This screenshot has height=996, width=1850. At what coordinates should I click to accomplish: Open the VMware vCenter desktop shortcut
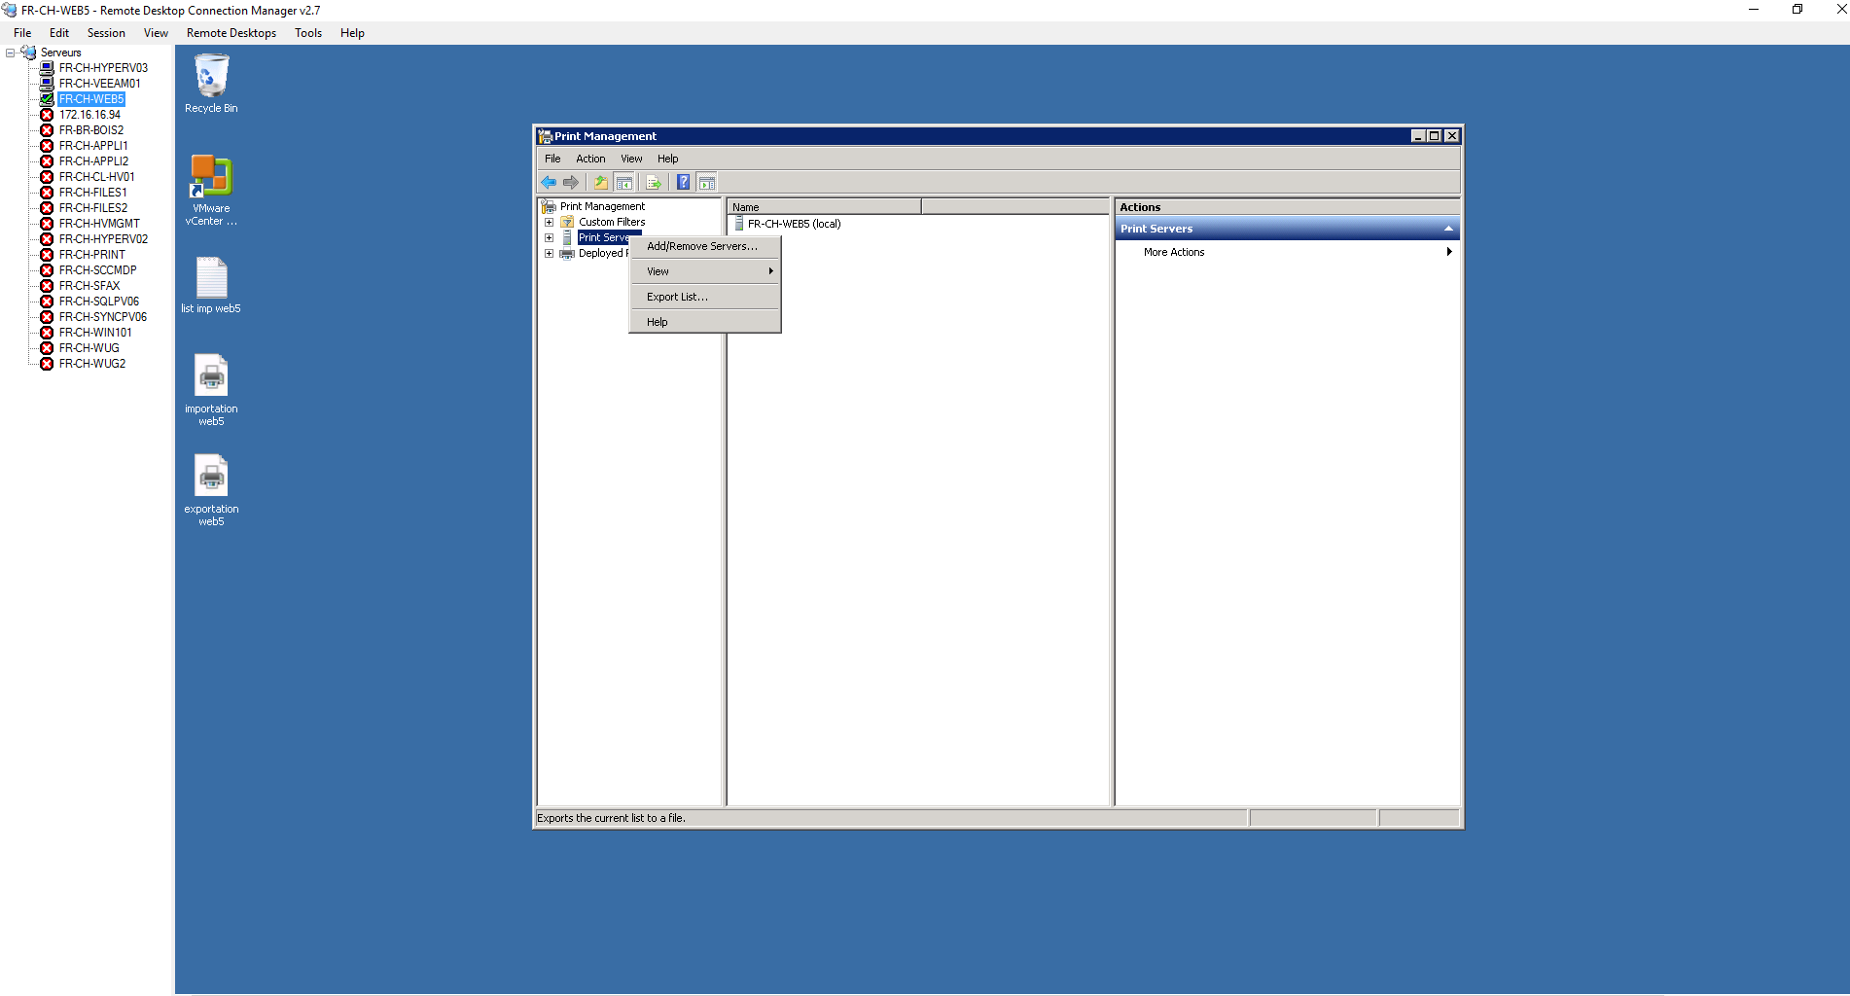click(x=211, y=178)
